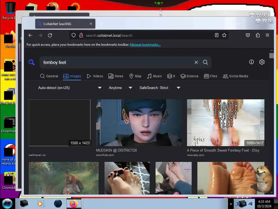Viewport: 278px width, 209px height.
Task: Change SafeSearch: Strict dropdown
Action: [160, 88]
